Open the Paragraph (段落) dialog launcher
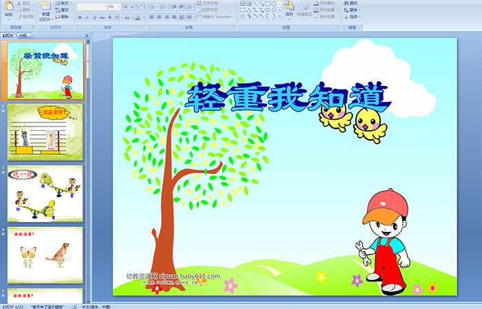Image resolution: width=482 pixels, height=309 pixels. pyautogui.click(x=234, y=28)
